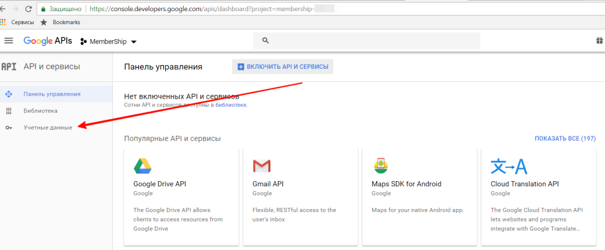
Task: Open Библиотека in the sidebar
Action: pyautogui.click(x=40, y=110)
